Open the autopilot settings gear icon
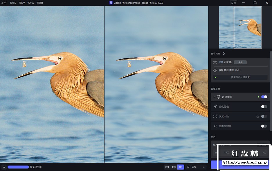Image resolution: width=272 pixels, height=171 pixels. point(224,54)
